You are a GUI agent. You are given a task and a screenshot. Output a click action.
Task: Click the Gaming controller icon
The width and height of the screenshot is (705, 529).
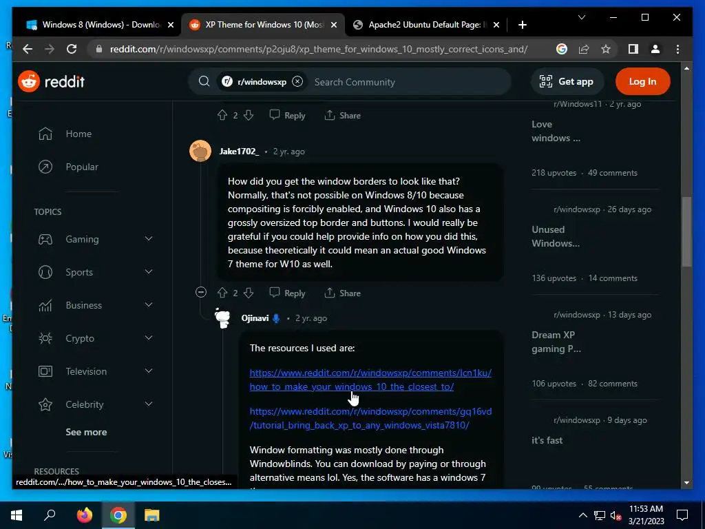pos(45,239)
